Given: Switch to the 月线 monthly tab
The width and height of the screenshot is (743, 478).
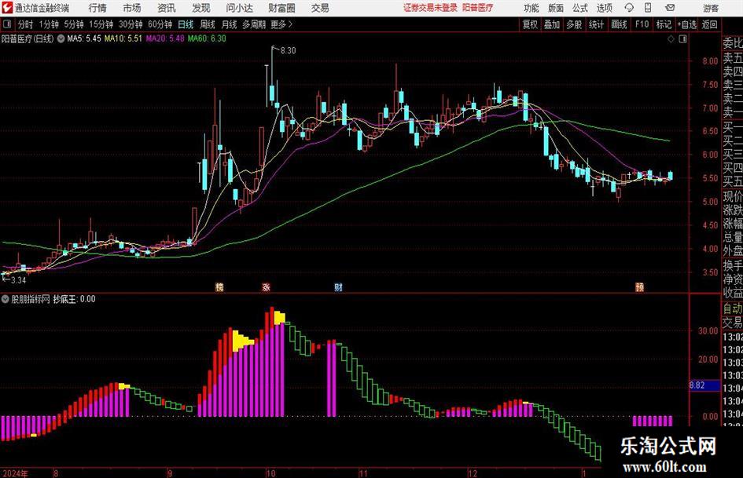Looking at the screenshot, I should [229, 24].
